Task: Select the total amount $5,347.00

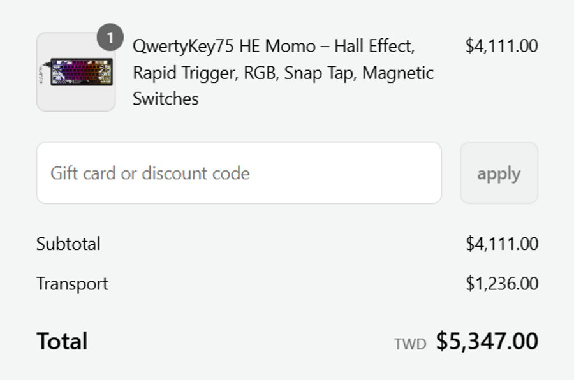Action: tap(487, 341)
